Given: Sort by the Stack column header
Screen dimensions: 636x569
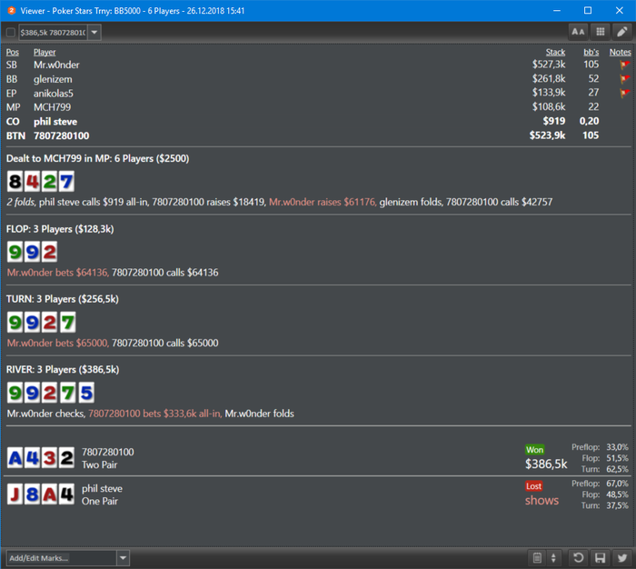Looking at the screenshot, I should point(555,53).
